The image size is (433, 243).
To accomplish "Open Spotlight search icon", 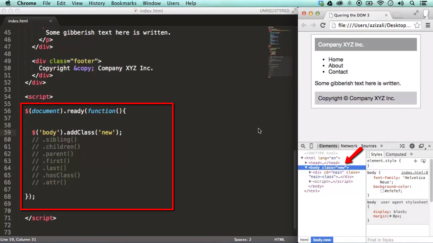I will click(x=412, y=3).
